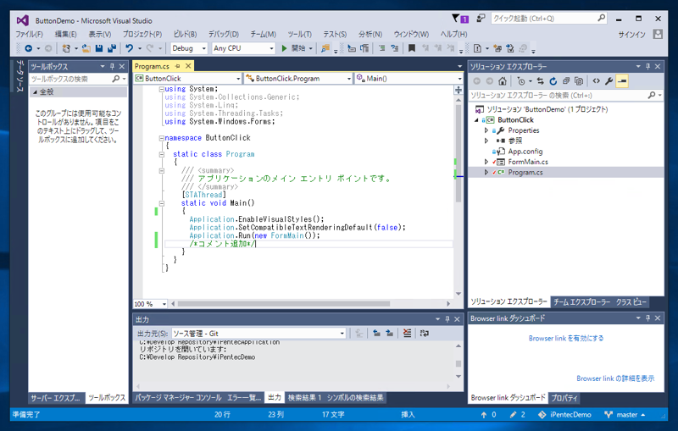Click the uncomment selected lines icon
This screenshot has width=678, height=431.
tap(394, 48)
